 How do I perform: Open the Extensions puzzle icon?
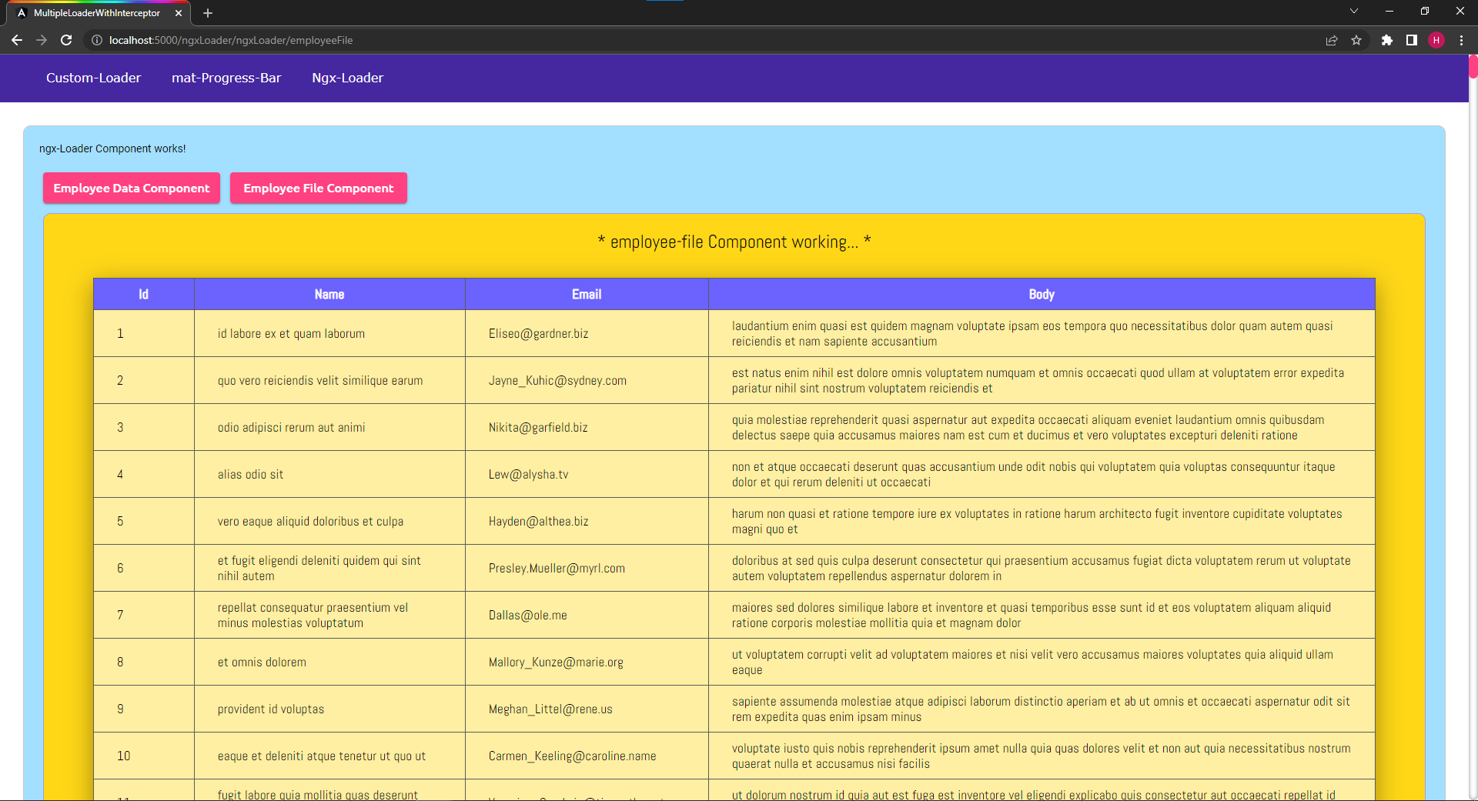coord(1387,40)
